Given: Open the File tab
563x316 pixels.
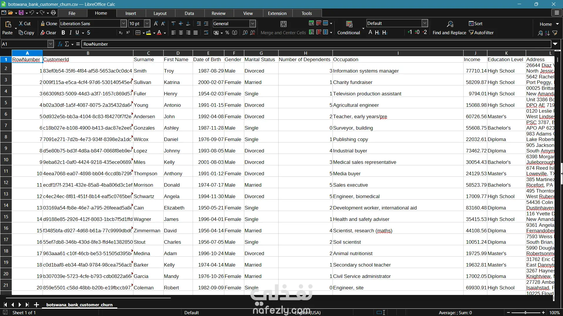Looking at the screenshot, I should coord(72,13).
